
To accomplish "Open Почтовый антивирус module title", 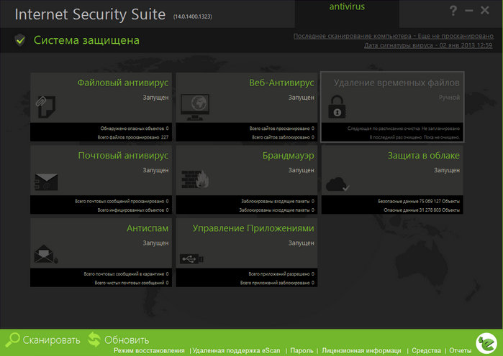I will [123, 156].
